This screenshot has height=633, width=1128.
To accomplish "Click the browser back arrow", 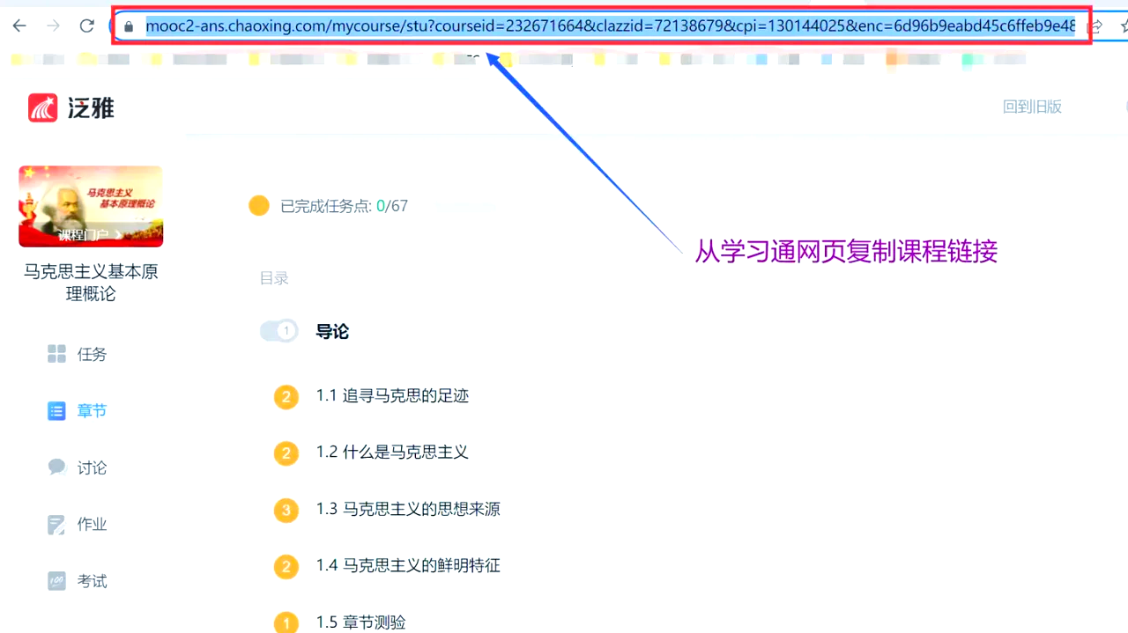I will tap(19, 26).
